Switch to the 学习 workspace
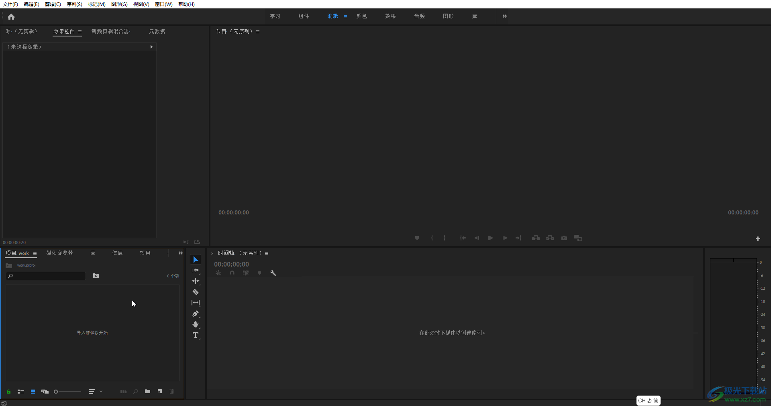Screen dimensions: 771x406 (275, 16)
